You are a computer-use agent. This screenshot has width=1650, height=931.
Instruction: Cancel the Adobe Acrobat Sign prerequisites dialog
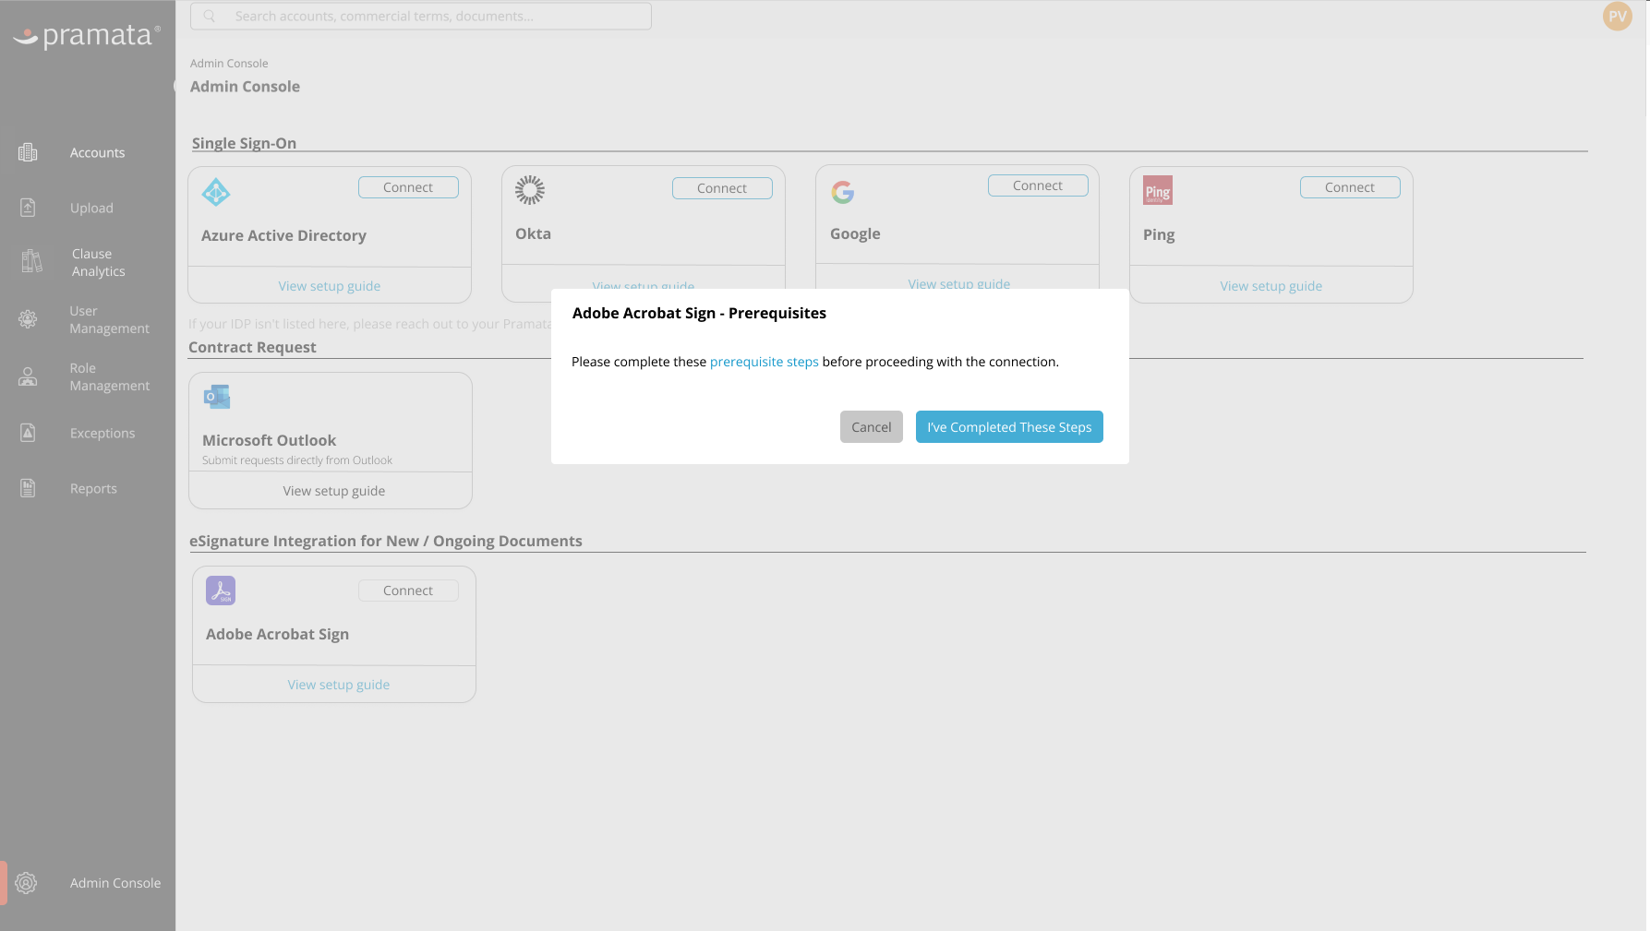click(872, 427)
